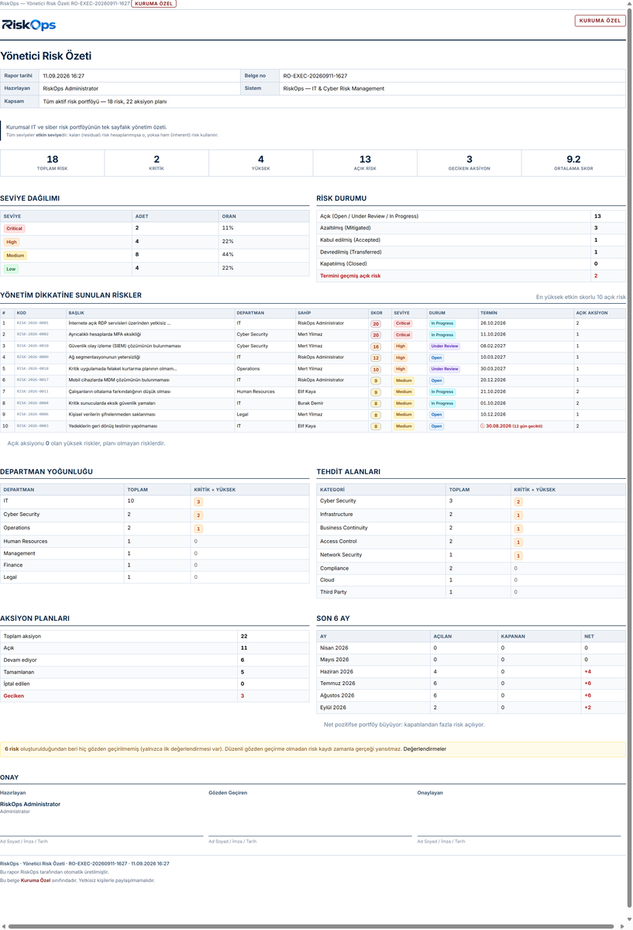Open risk code RISK-2026-0018
Screen dimensions: 633x930
[33, 369]
